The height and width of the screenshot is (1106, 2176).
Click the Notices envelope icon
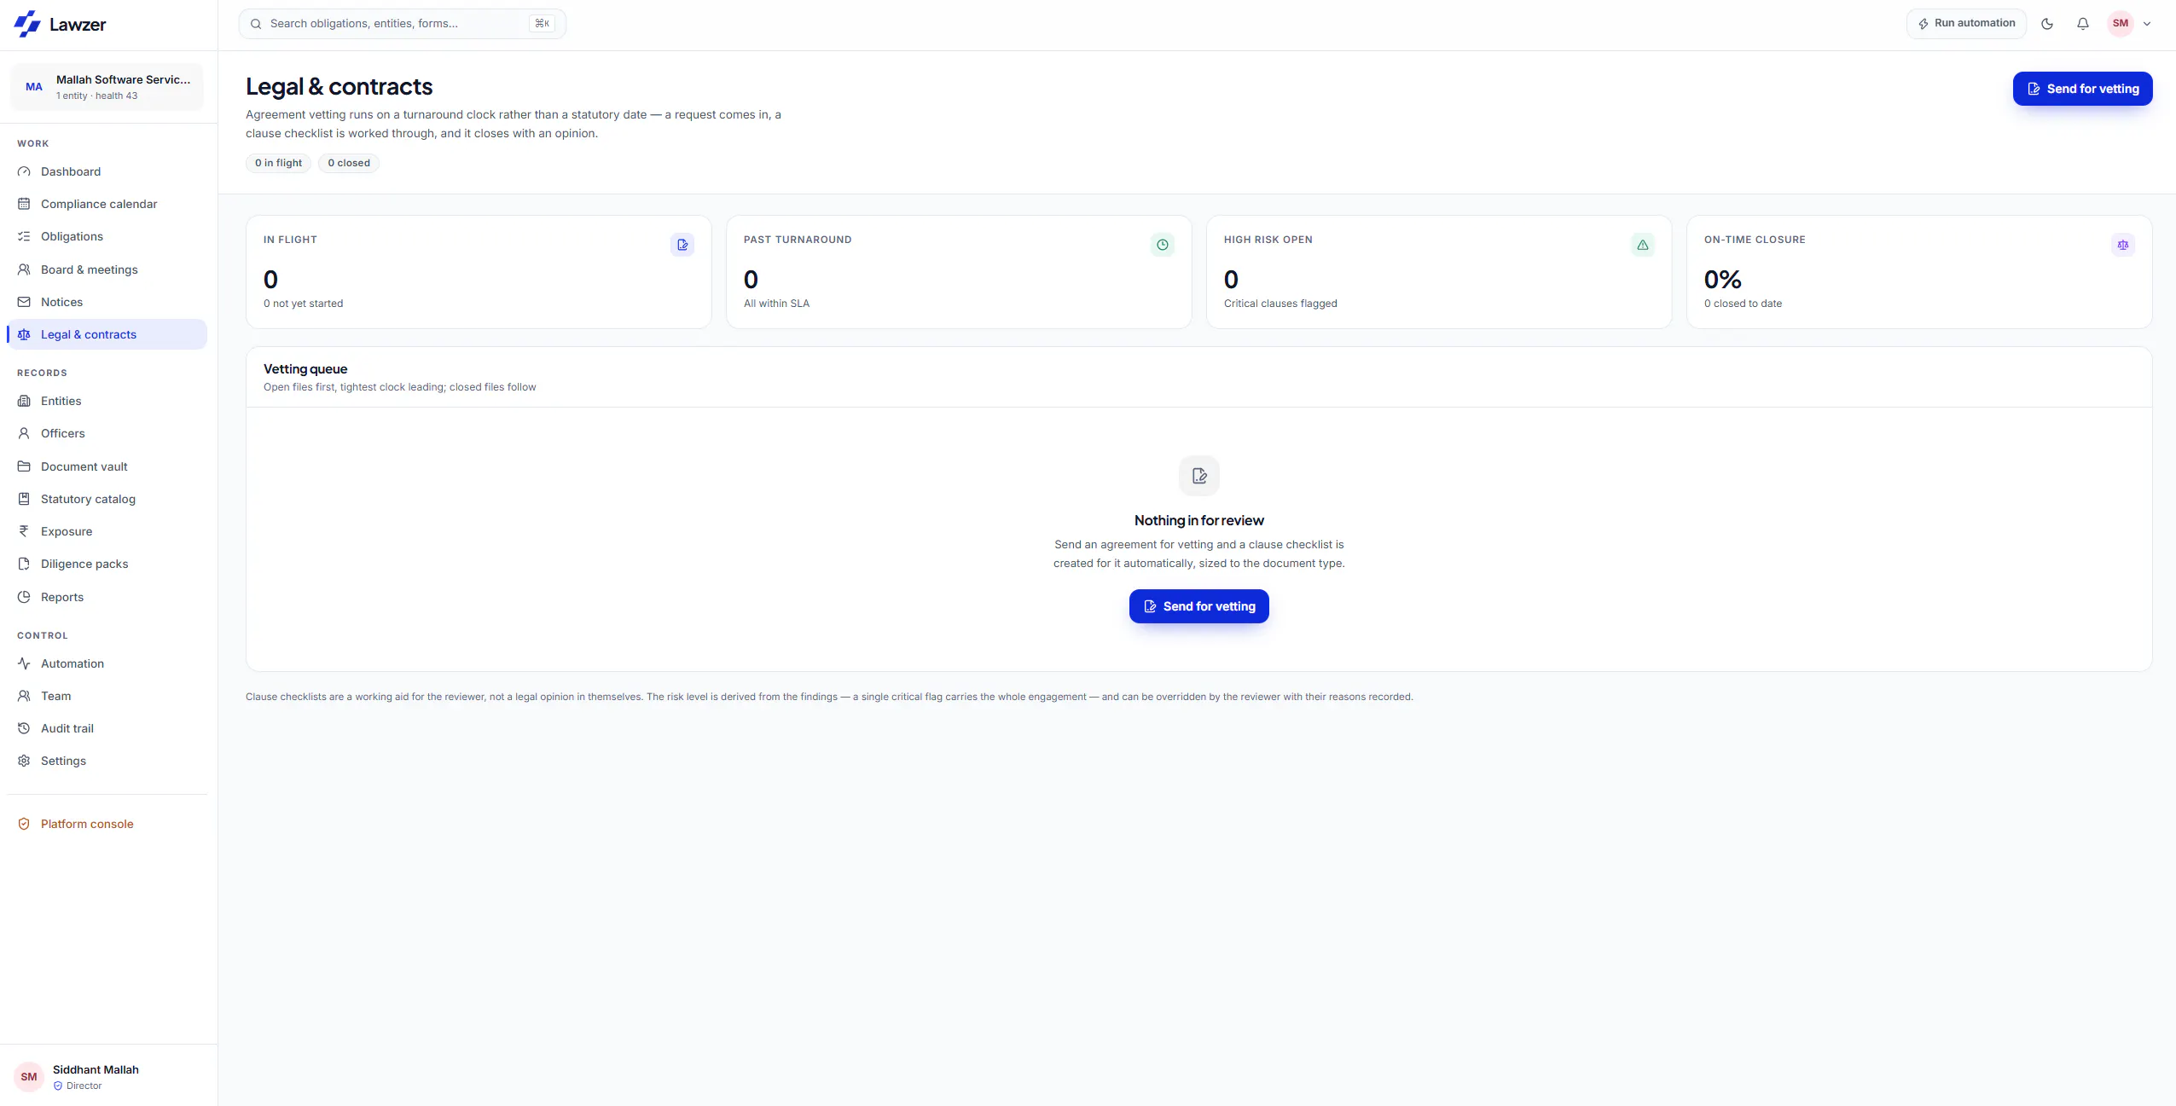click(24, 302)
